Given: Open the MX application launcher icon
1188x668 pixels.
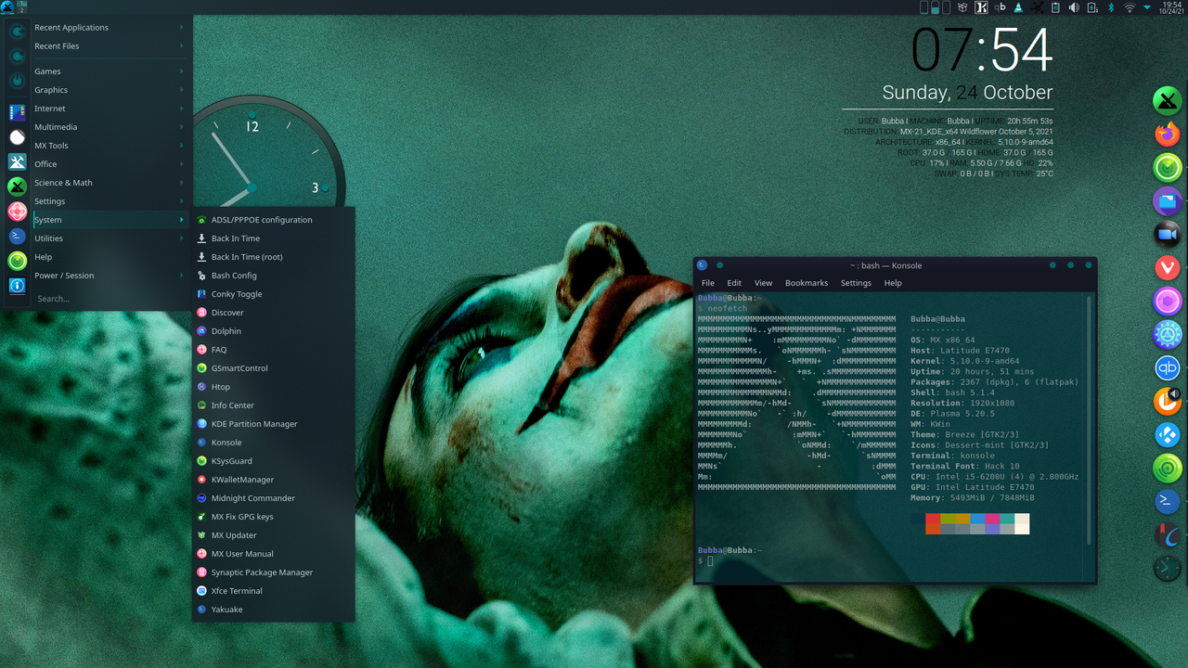Looking at the screenshot, I should point(7,7).
